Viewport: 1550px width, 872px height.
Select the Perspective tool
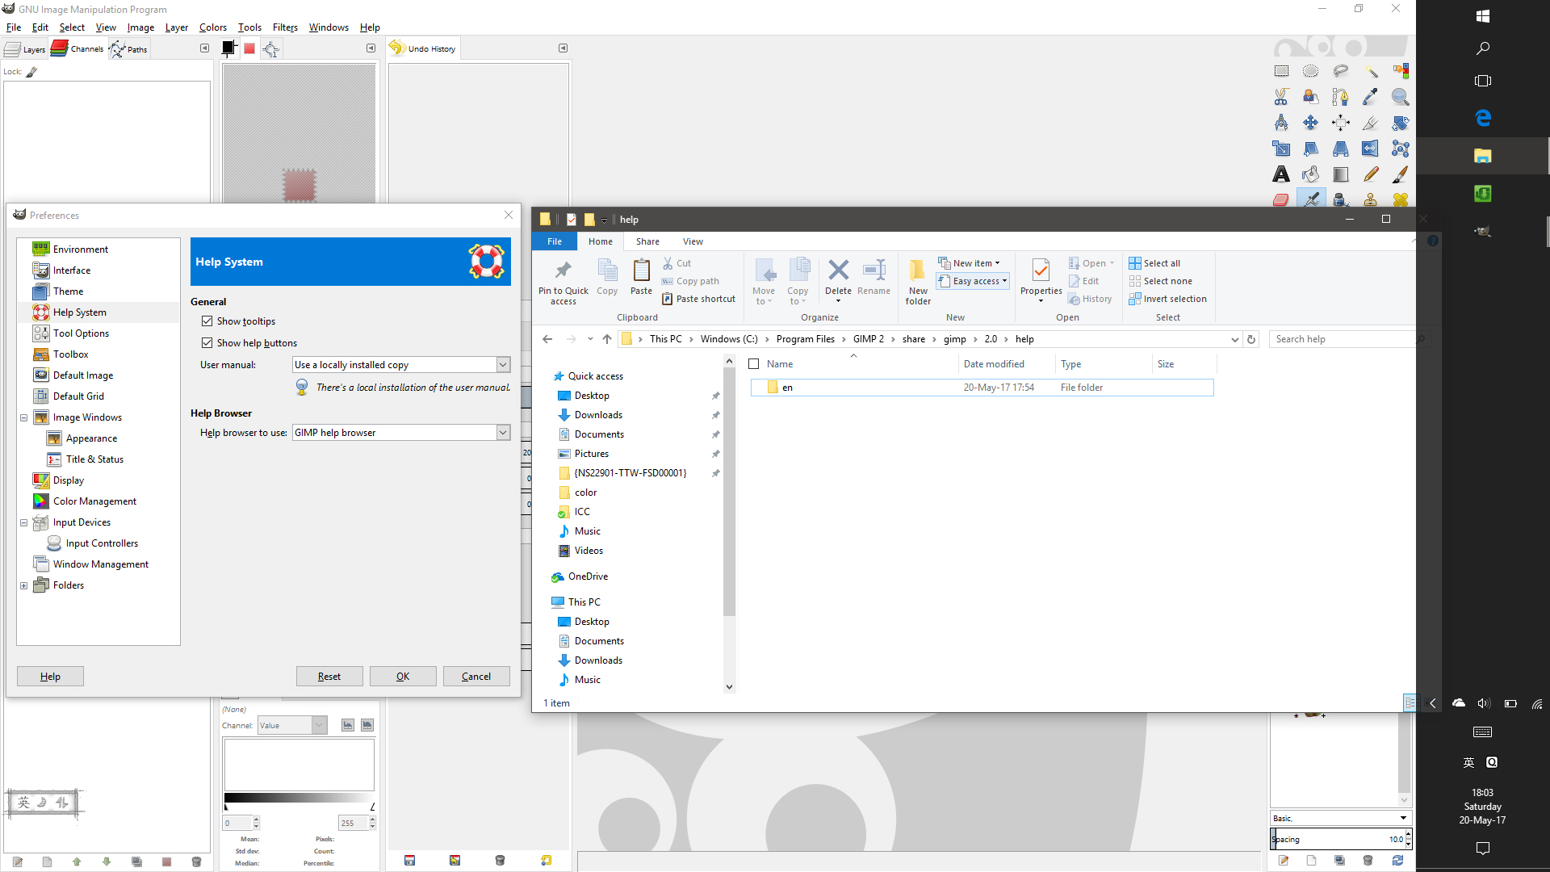[x=1340, y=149]
